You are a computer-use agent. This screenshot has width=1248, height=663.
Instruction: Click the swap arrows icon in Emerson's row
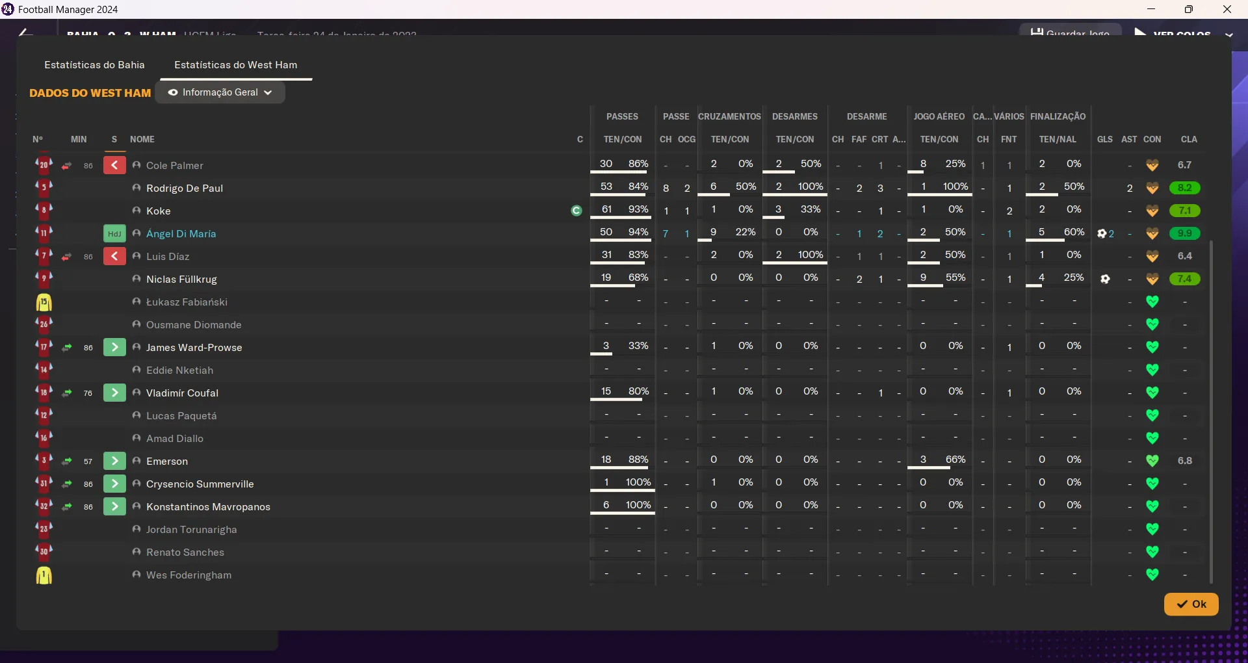[66, 461]
